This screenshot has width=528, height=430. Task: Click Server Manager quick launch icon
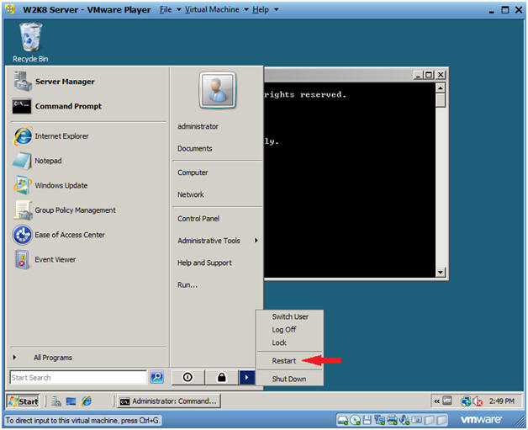pos(55,401)
